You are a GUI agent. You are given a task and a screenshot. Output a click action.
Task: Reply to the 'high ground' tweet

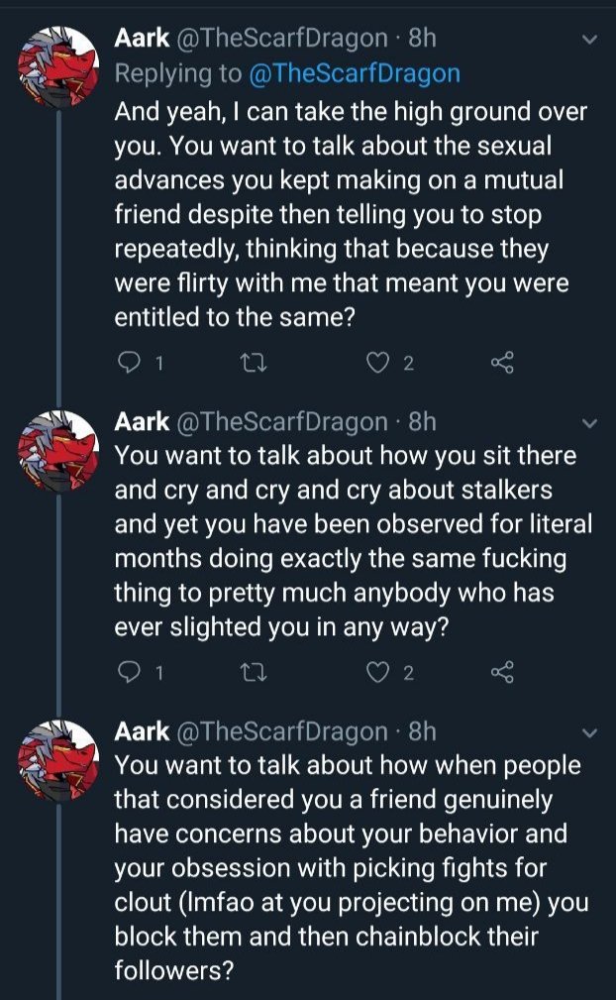130,363
